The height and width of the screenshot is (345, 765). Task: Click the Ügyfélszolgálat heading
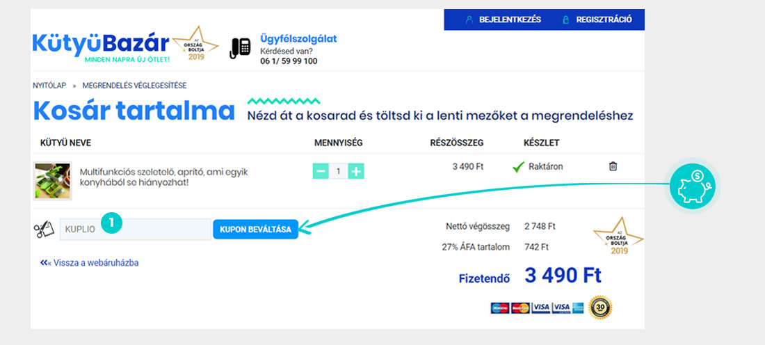pyautogui.click(x=298, y=39)
